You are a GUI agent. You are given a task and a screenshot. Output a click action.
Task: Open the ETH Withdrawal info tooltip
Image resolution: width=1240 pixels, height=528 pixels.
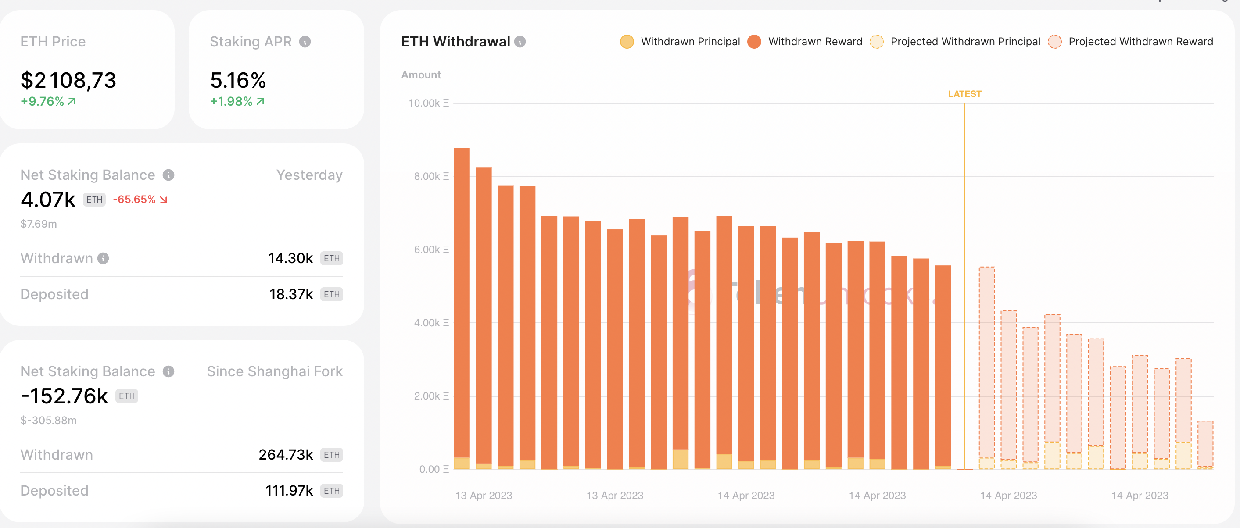(x=520, y=42)
